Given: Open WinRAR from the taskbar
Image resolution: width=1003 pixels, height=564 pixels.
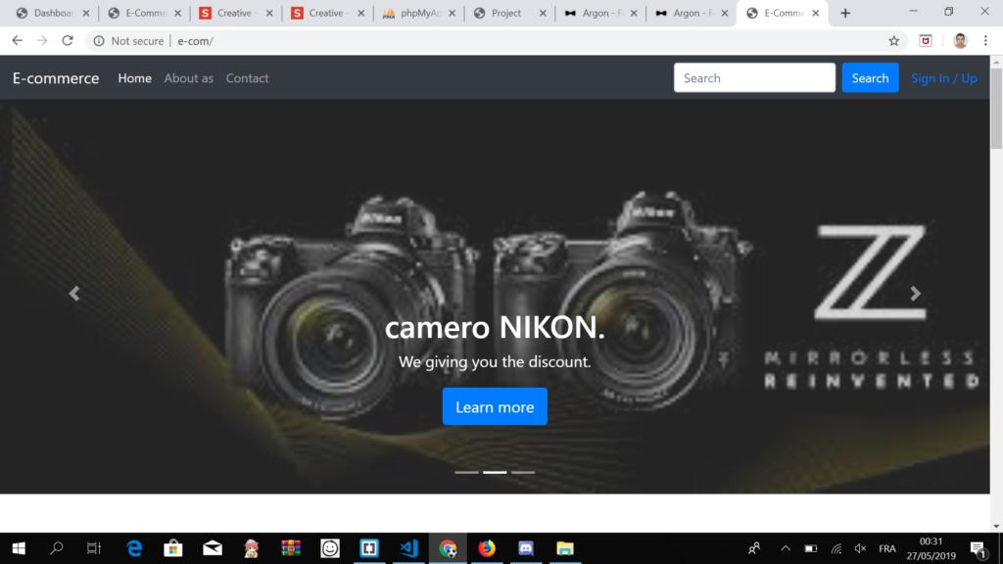Looking at the screenshot, I should [x=290, y=548].
